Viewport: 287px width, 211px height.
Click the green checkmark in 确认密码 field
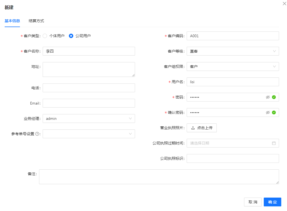pos(274,112)
